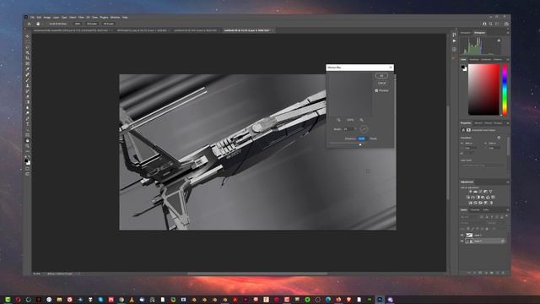Toggle Preview checkbox in Motion Blur dialog
Screen dimensions: 540x304
coord(376,90)
